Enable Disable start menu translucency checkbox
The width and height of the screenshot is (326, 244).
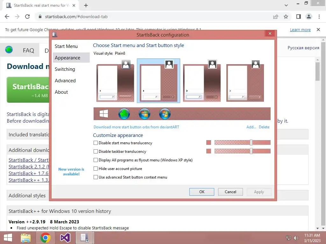coord(96,143)
